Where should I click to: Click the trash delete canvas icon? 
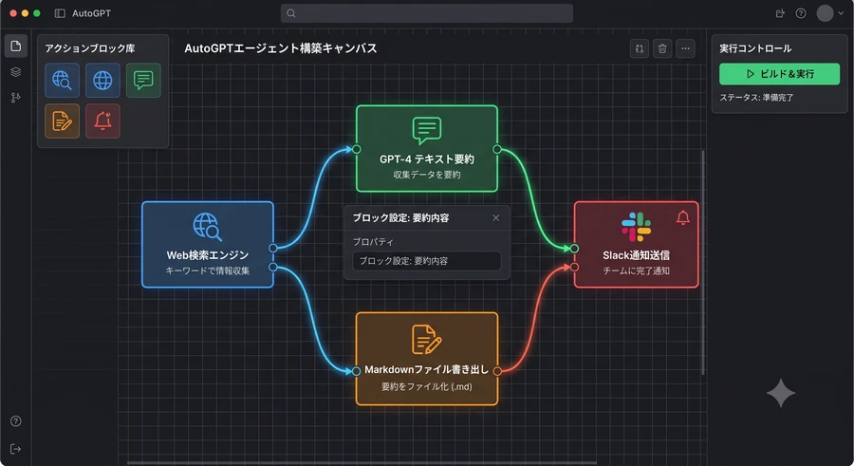[x=662, y=48]
